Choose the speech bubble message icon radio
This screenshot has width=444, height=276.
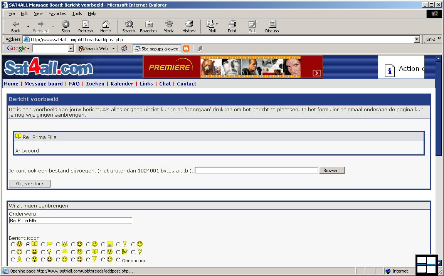click(x=43, y=244)
